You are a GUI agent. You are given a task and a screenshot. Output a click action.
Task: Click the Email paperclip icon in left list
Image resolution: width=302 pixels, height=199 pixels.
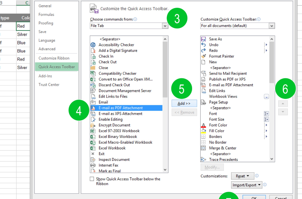[x=93, y=102]
